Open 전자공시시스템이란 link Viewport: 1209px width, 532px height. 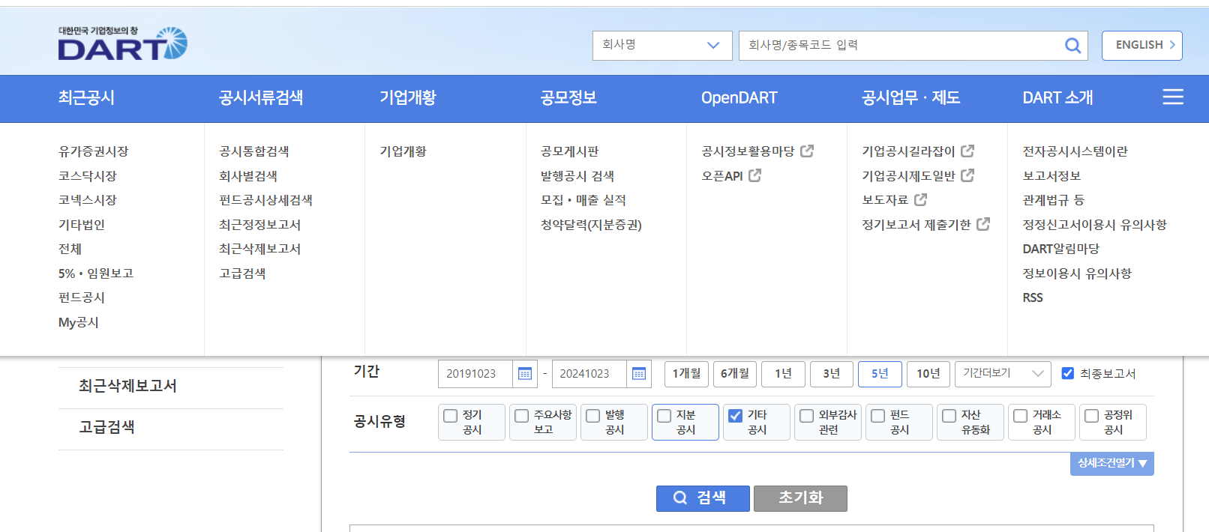point(1075,151)
